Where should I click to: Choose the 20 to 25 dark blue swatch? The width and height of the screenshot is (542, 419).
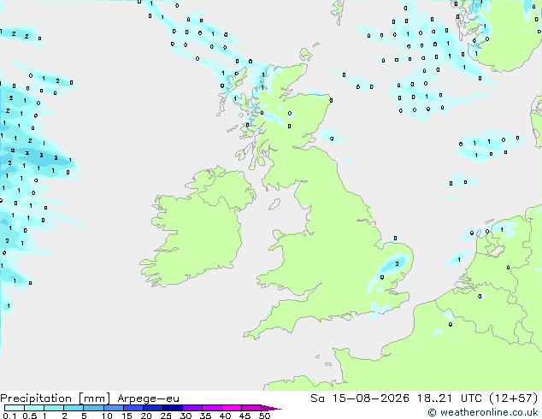tap(153, 408)
